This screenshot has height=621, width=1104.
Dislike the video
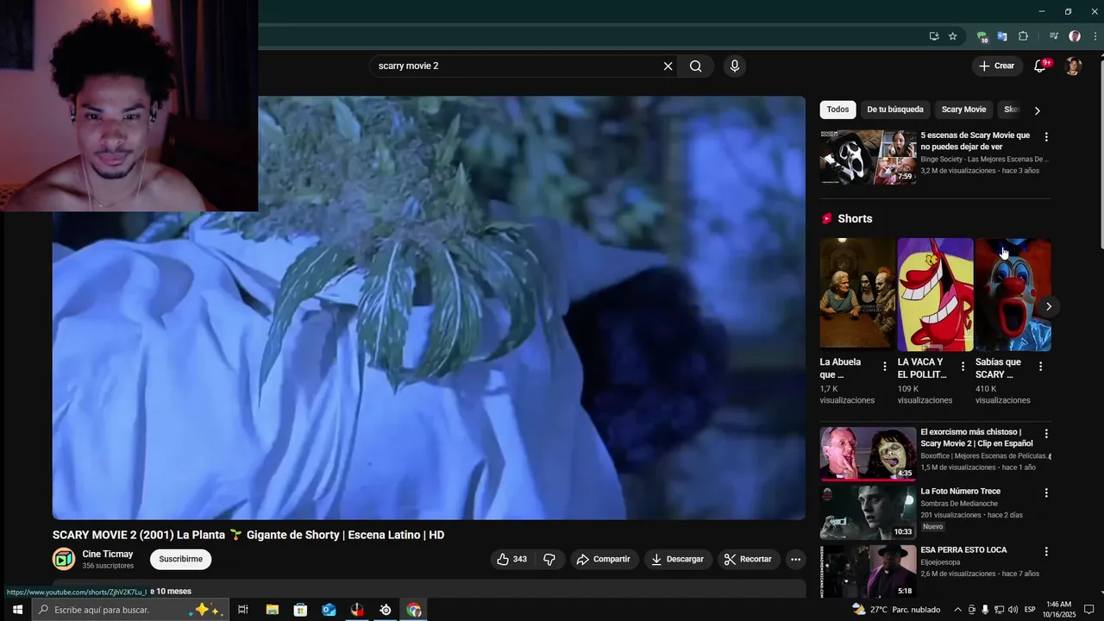click(x=549, y=559)
